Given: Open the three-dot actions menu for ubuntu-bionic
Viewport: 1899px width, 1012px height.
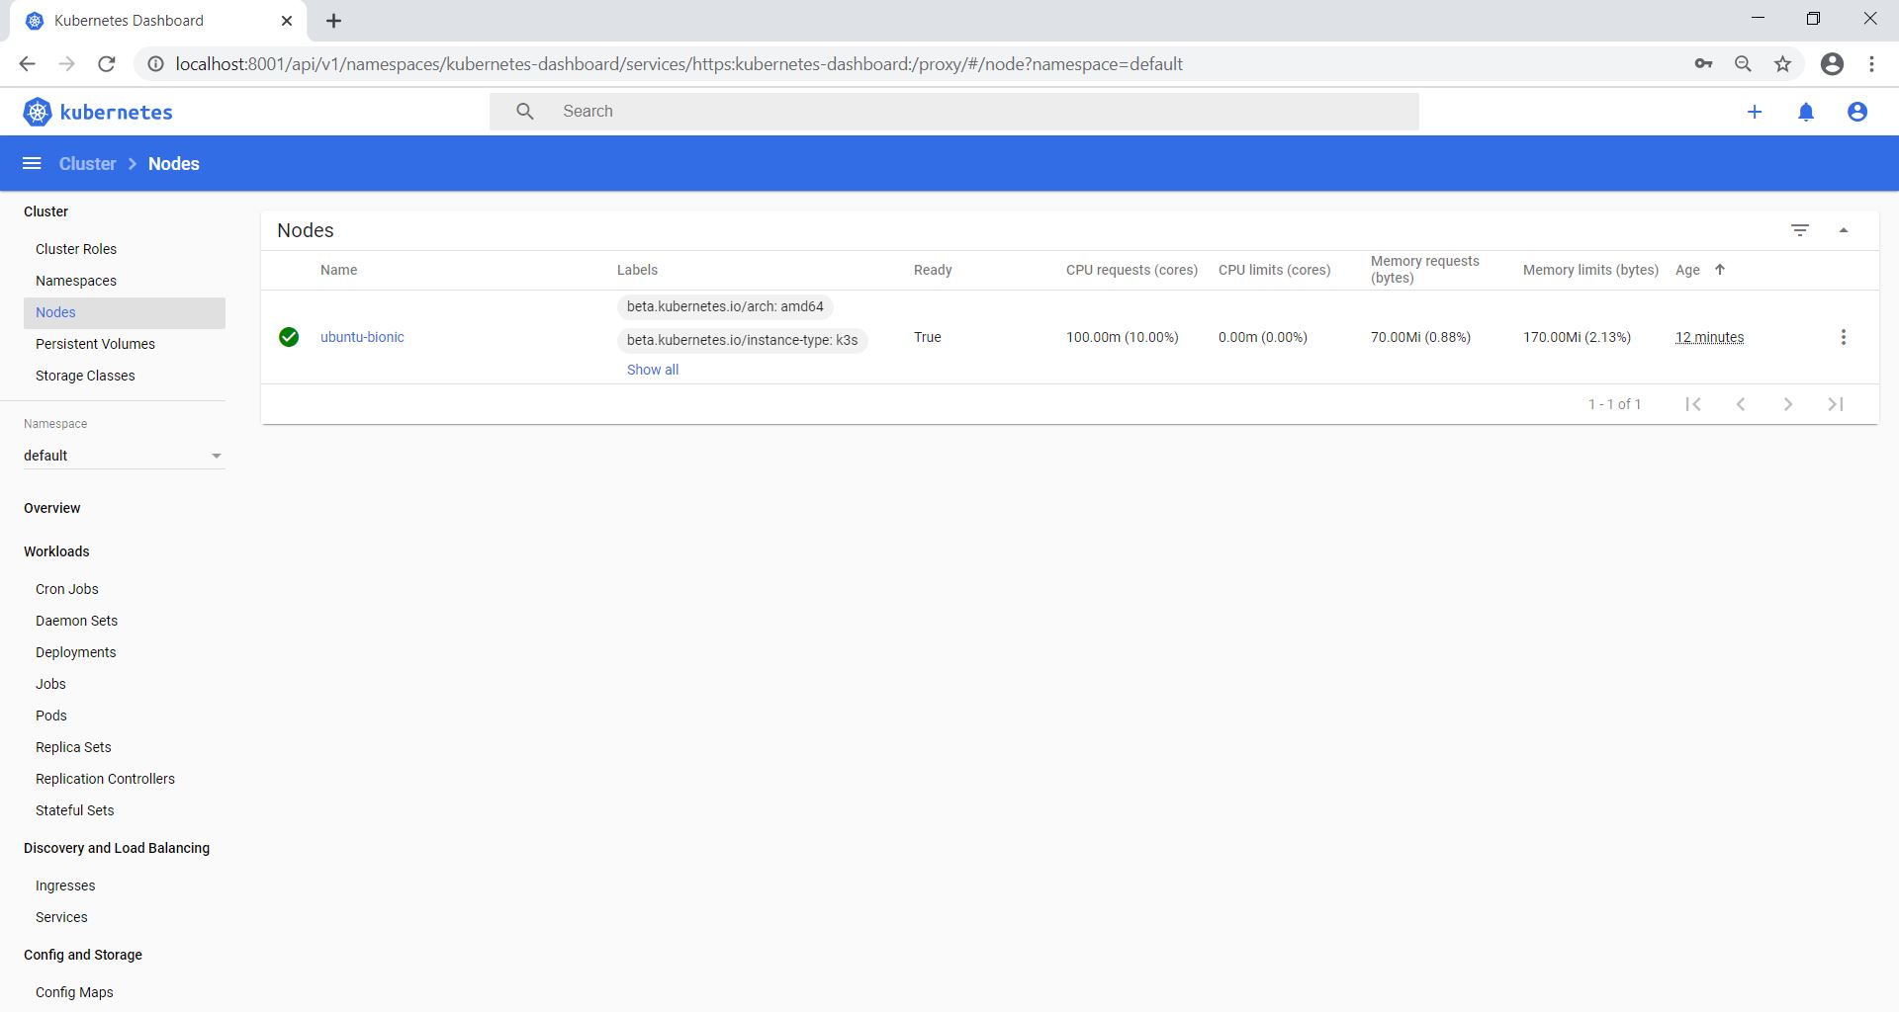Looking at the screenshot, I should click(1843, 337).
